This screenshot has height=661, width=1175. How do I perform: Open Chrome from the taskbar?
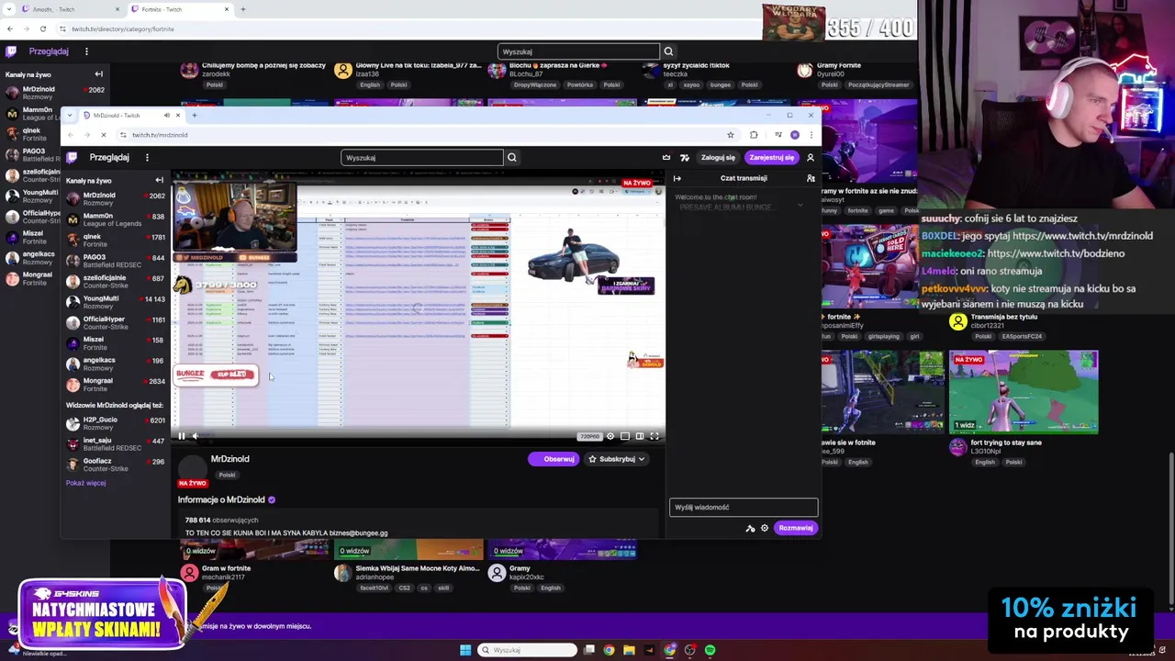click(609, 650)
